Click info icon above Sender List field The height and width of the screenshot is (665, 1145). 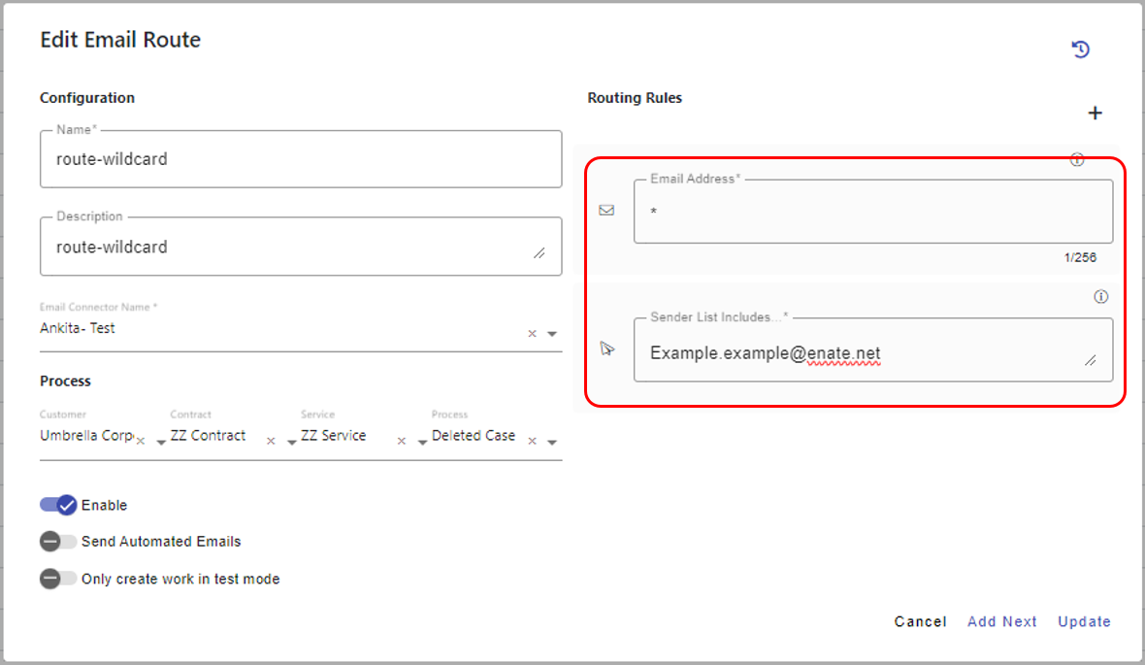[x=1100, y=297]
